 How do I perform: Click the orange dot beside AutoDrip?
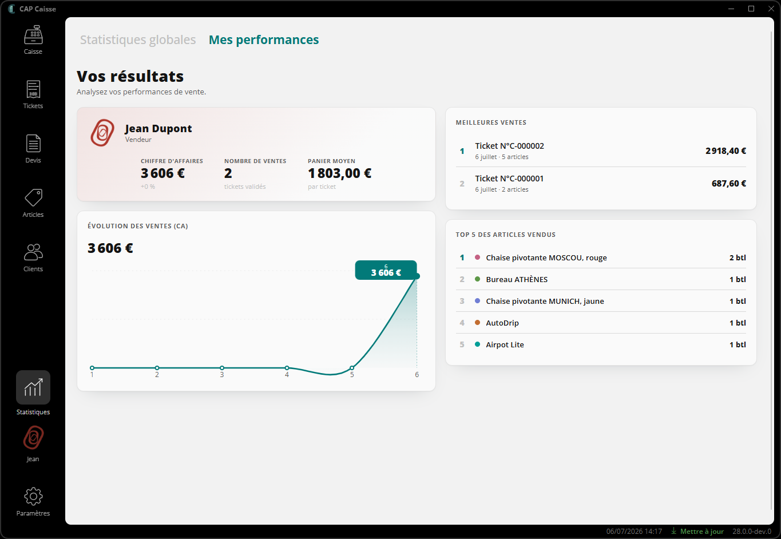[x=477, y=323]
